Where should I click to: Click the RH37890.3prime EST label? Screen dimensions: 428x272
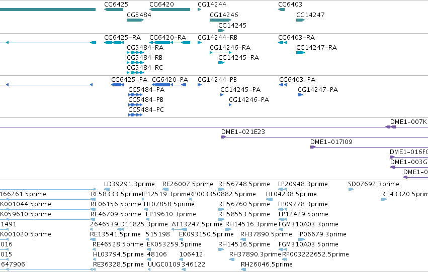pos(255,255)
